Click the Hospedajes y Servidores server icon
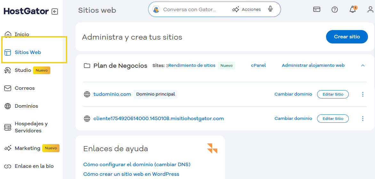Image resolution: width=375 pixels, height=179 pixels. click(8, 127)
